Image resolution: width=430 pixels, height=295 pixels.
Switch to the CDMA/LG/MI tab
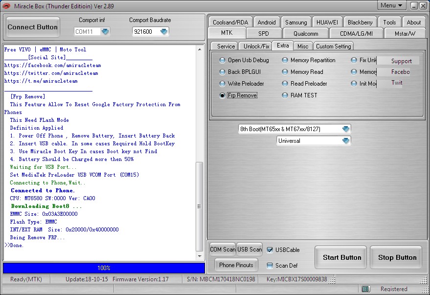pos(356,33)
